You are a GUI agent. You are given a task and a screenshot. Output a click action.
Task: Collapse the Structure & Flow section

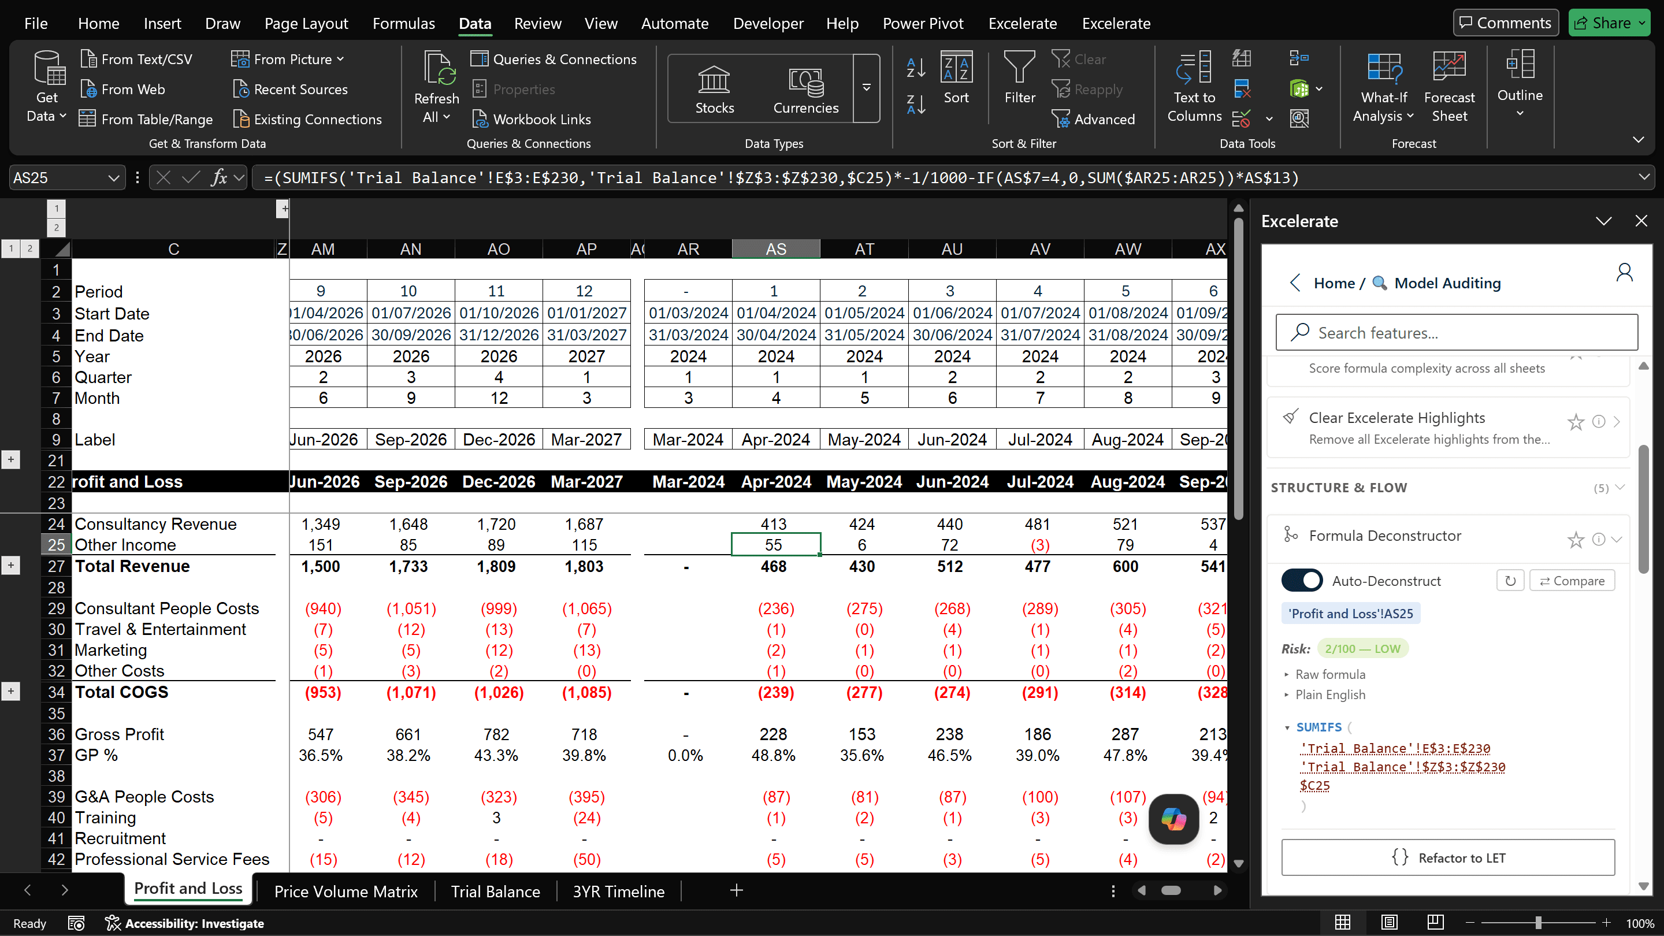pyautogui.click(x=1620, y=488)
